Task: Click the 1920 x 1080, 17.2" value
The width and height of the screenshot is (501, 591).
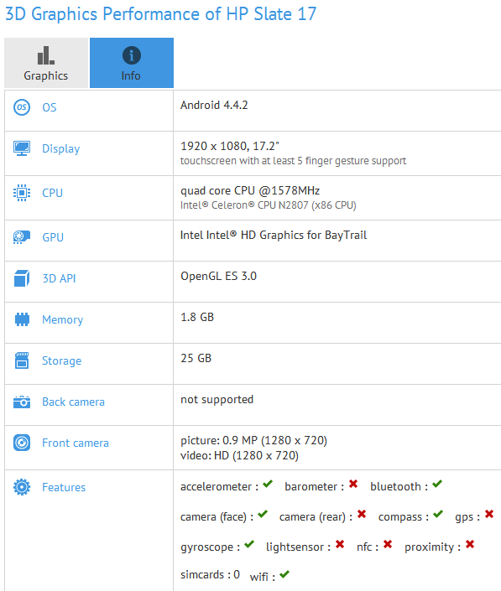Action: 230,146
